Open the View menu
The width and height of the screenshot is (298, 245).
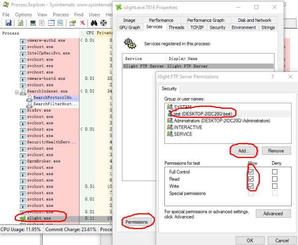point(42,14)
